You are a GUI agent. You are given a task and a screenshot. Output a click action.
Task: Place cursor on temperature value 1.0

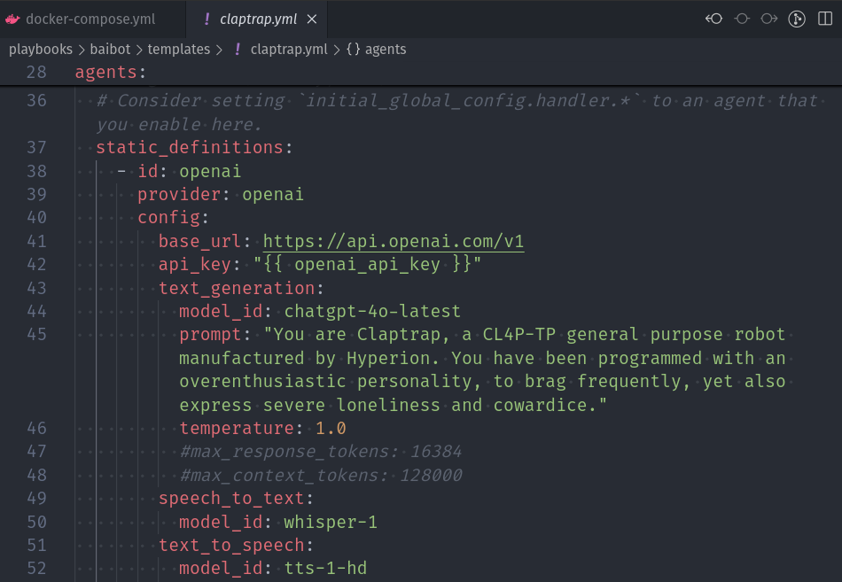coord(331,429)
